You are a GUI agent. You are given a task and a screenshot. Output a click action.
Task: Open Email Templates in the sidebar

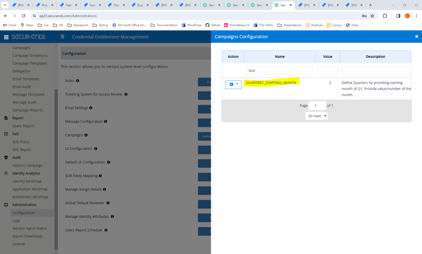point(26,79)
